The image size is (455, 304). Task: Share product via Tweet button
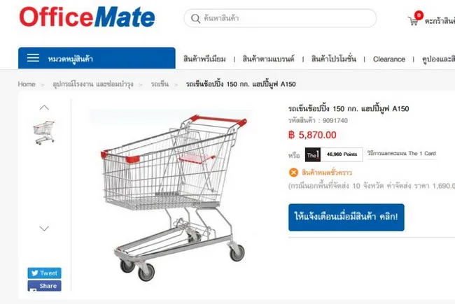click(x=44, y=273)
